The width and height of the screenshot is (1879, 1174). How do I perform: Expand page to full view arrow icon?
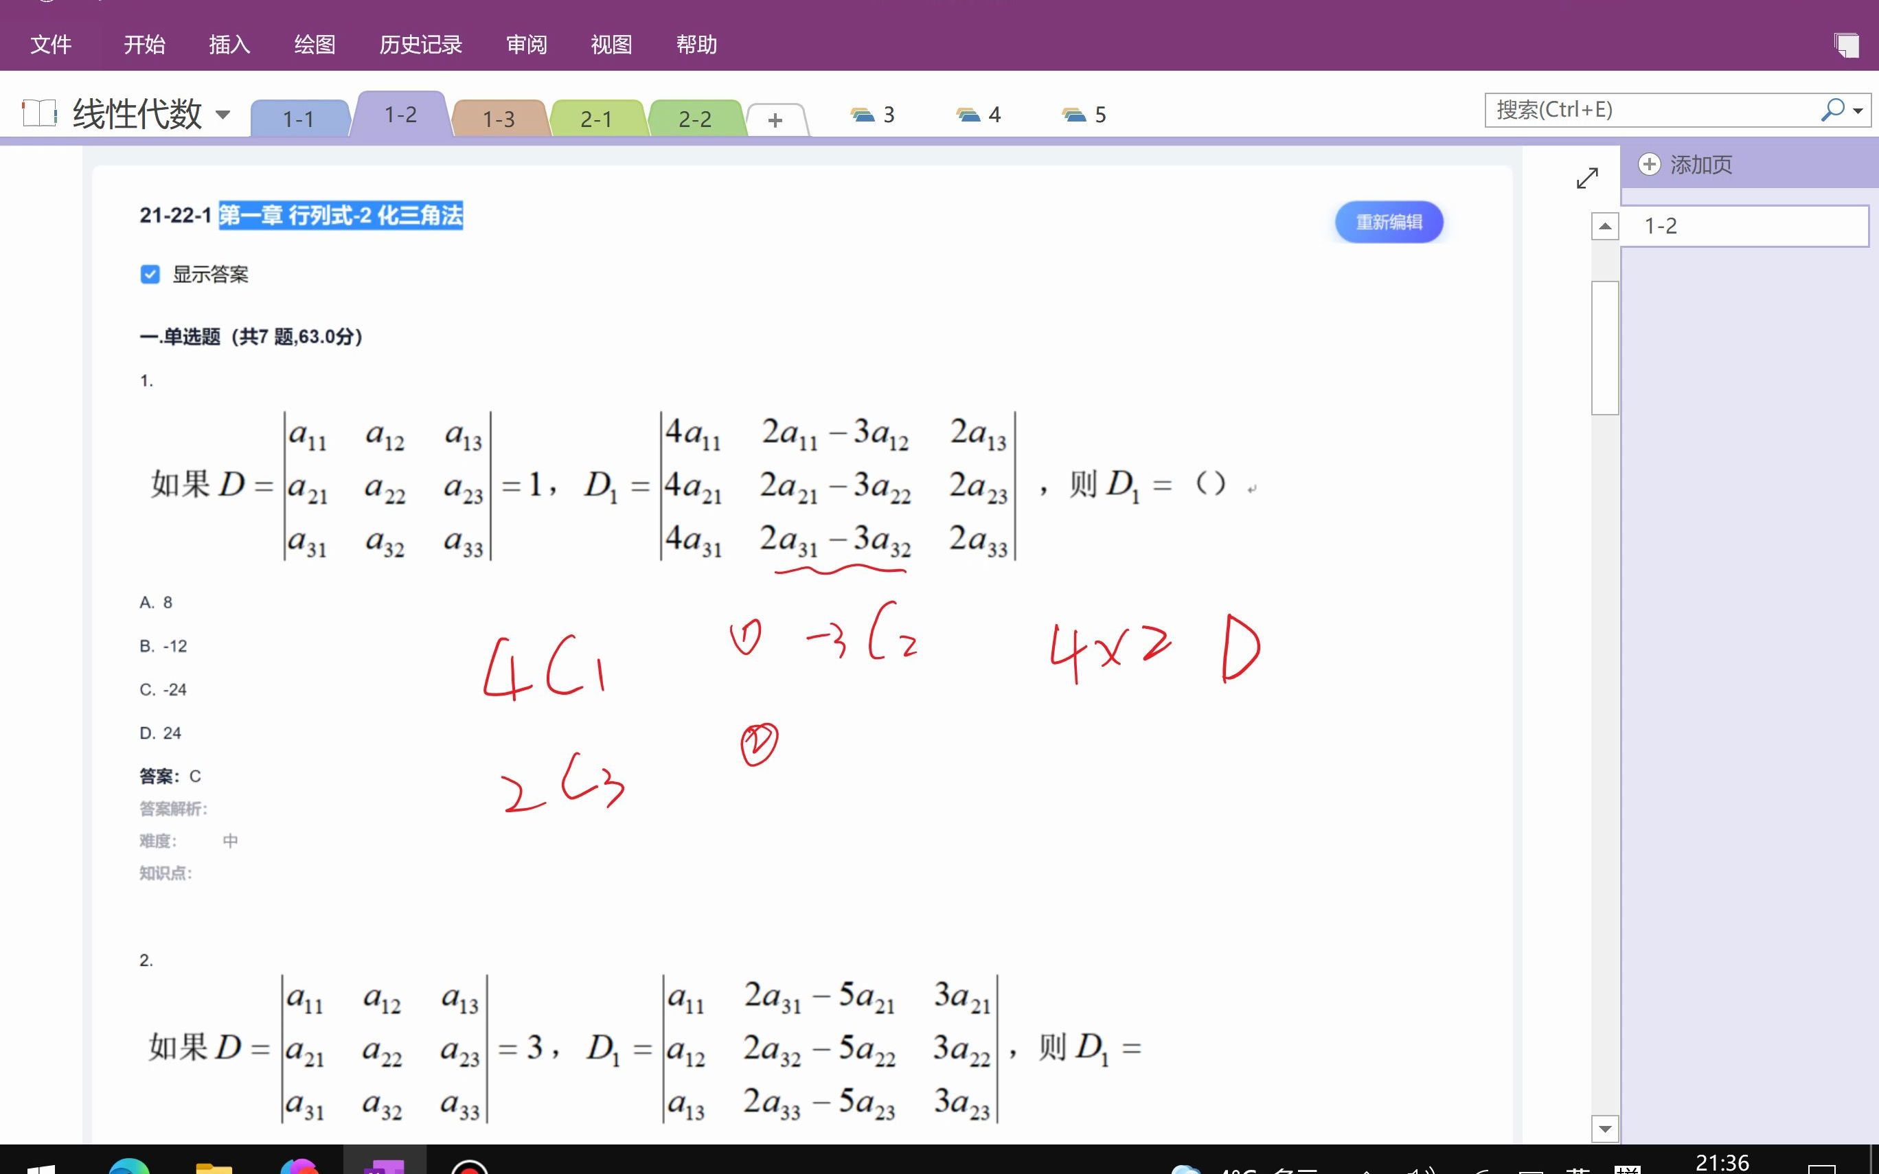pos(1587,178)
